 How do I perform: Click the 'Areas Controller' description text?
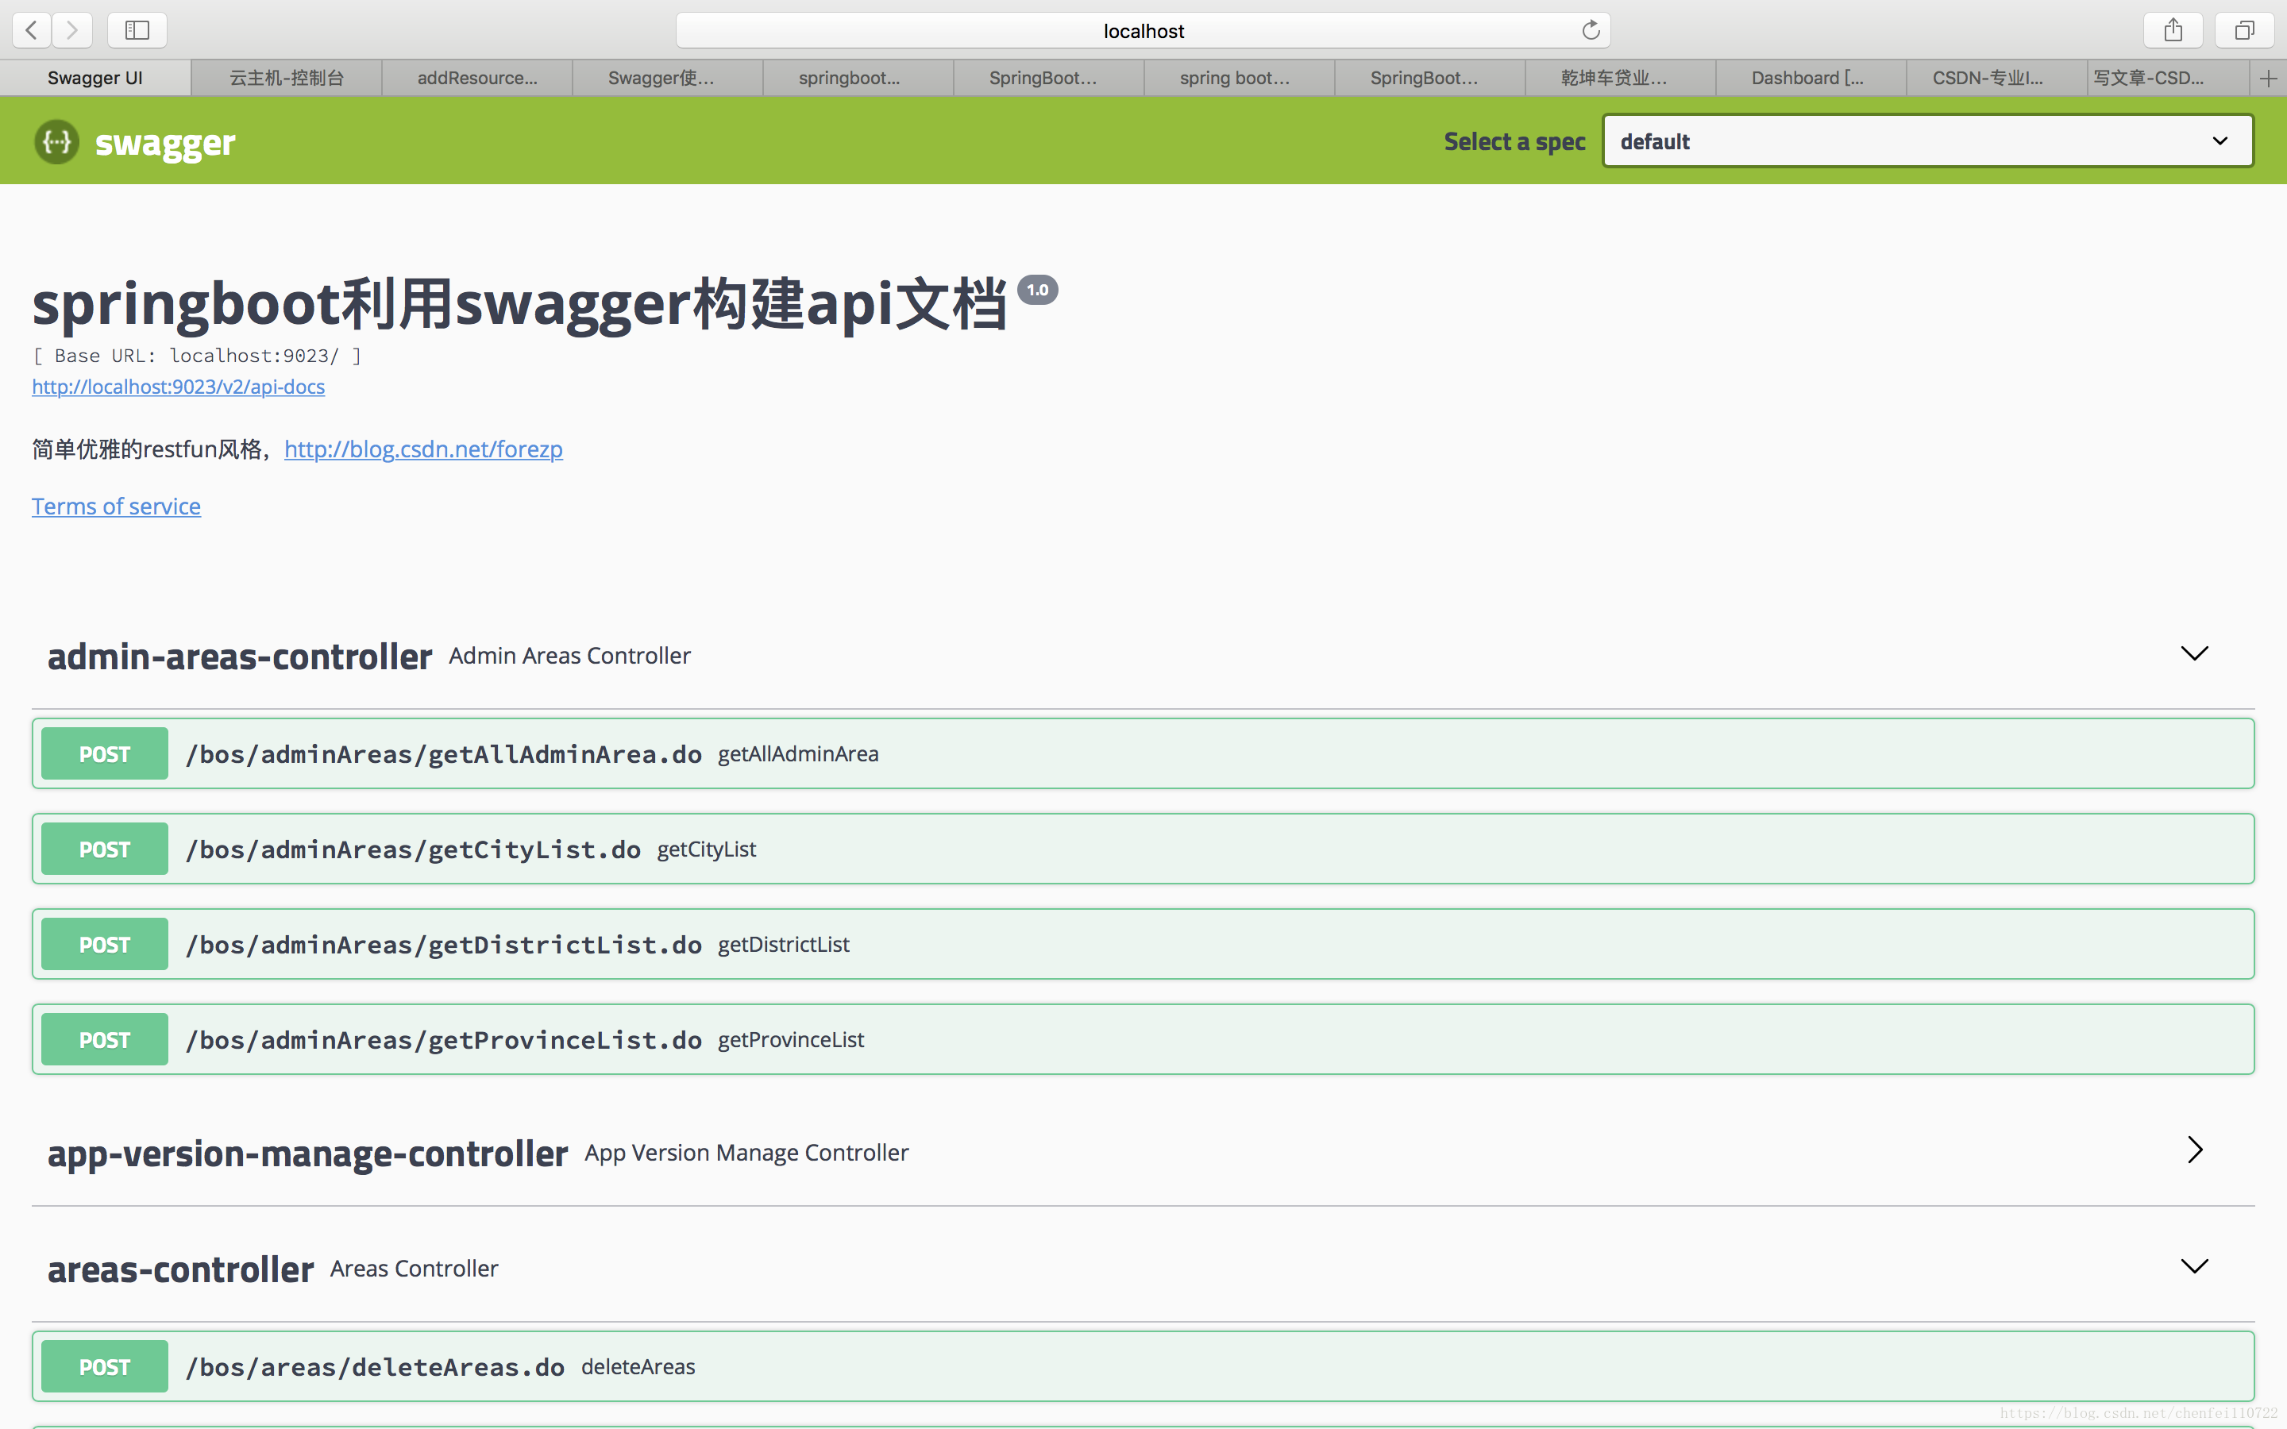414,1269
